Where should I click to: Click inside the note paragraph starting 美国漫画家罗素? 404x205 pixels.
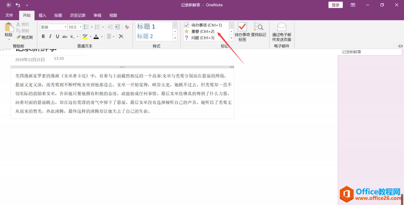click(x=123, y=94)
